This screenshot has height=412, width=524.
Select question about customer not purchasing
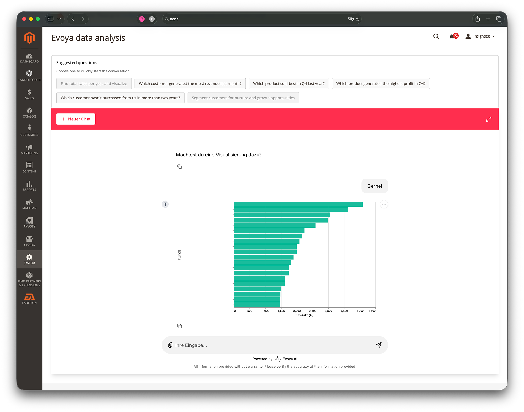coord(120,98)
